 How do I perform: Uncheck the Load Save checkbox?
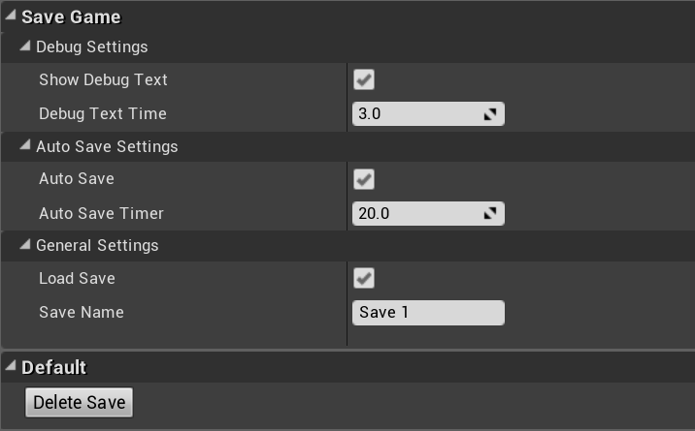pyautogui.click(x=364, y=279)
